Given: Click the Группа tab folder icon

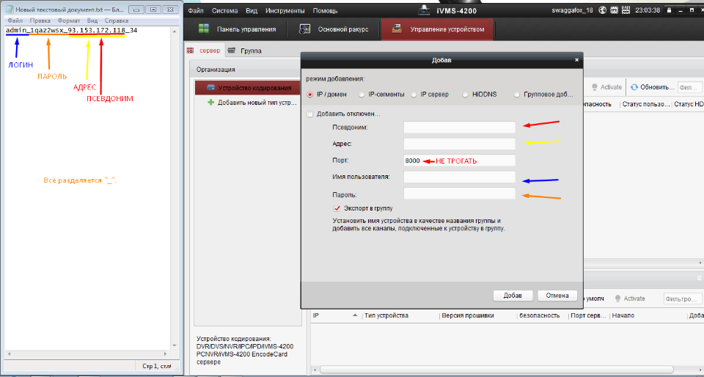Looking at the screenshot, I should point(232,51).
